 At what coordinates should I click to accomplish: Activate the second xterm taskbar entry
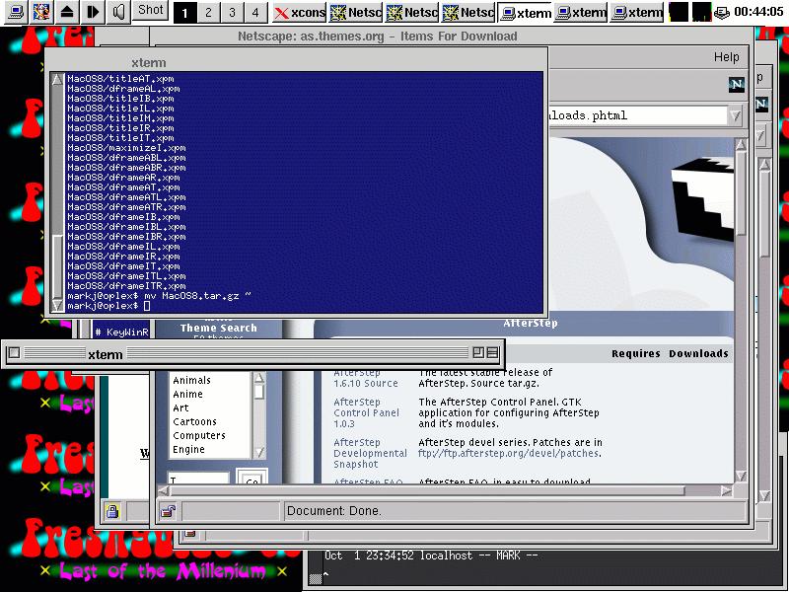click(581, 13)
